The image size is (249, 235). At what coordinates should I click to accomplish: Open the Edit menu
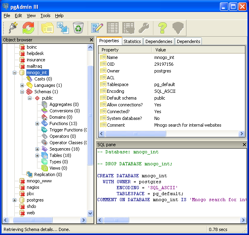(18, 16)
